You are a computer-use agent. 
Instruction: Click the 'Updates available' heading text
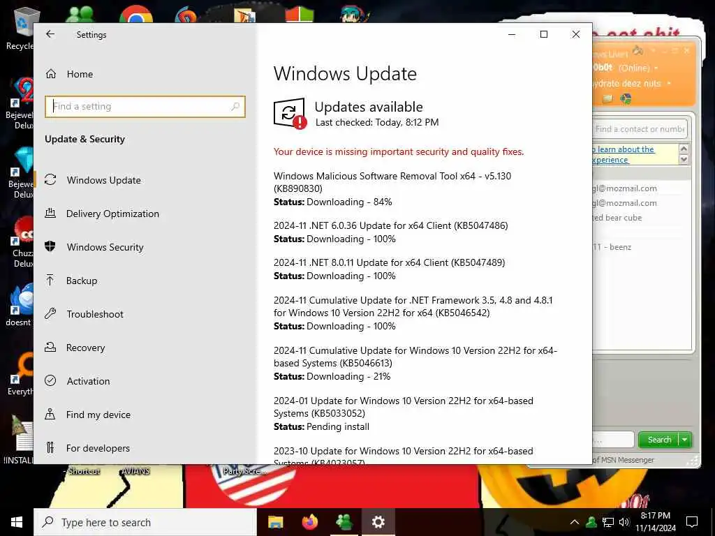click(x=369, y=107)
